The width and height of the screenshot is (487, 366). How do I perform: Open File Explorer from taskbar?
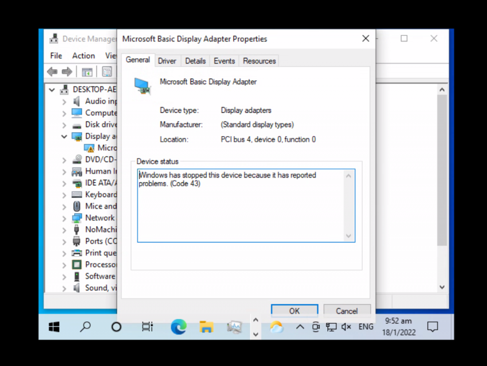tap(206, 327)
